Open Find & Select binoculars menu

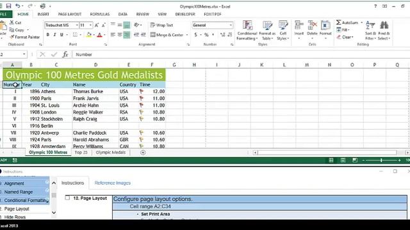click(384, 31)
